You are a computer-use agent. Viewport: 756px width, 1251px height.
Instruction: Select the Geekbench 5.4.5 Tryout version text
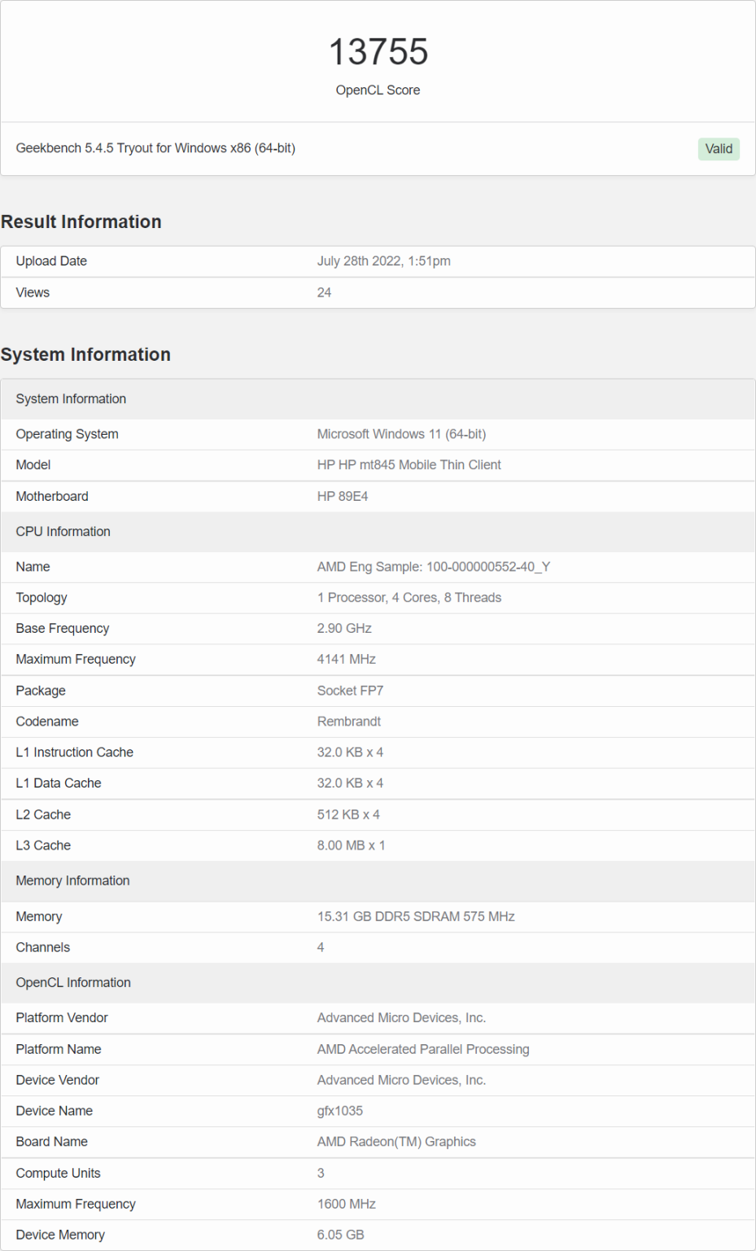click(155, 148)
